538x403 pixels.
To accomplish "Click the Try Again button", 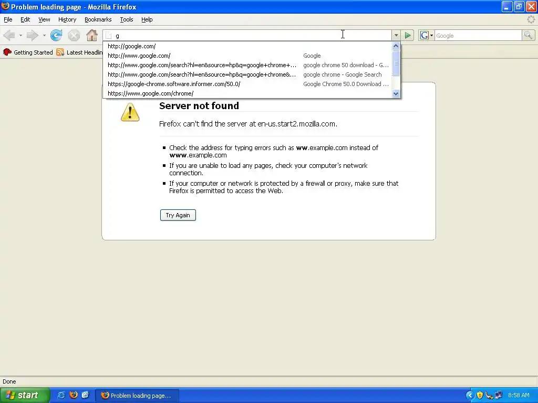I will pyautogui.click(x=178, y=215).
